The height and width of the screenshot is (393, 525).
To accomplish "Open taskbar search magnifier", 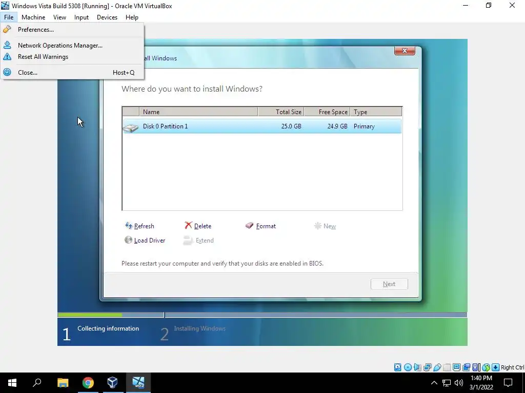I will point(37,383).
